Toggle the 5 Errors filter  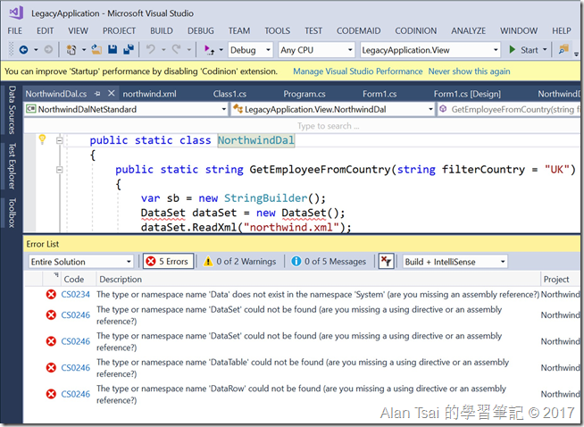pyautogui.click(x=169, y=261)
